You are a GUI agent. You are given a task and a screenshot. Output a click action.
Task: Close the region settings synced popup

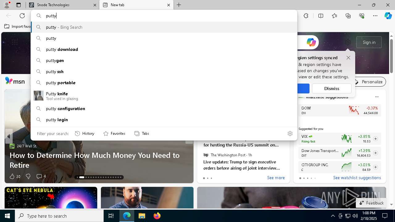(x=348, y=58)
